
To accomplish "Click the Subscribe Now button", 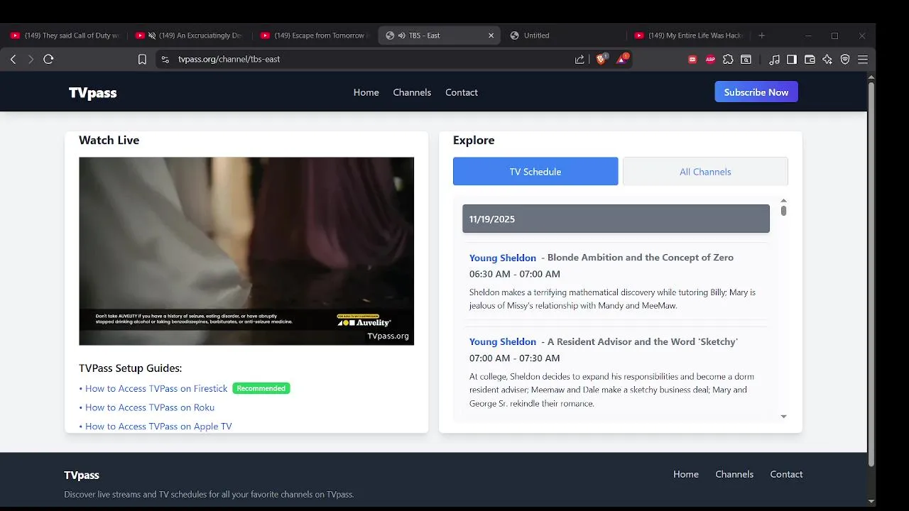I will pyautogui.click(x=756, y=92).
